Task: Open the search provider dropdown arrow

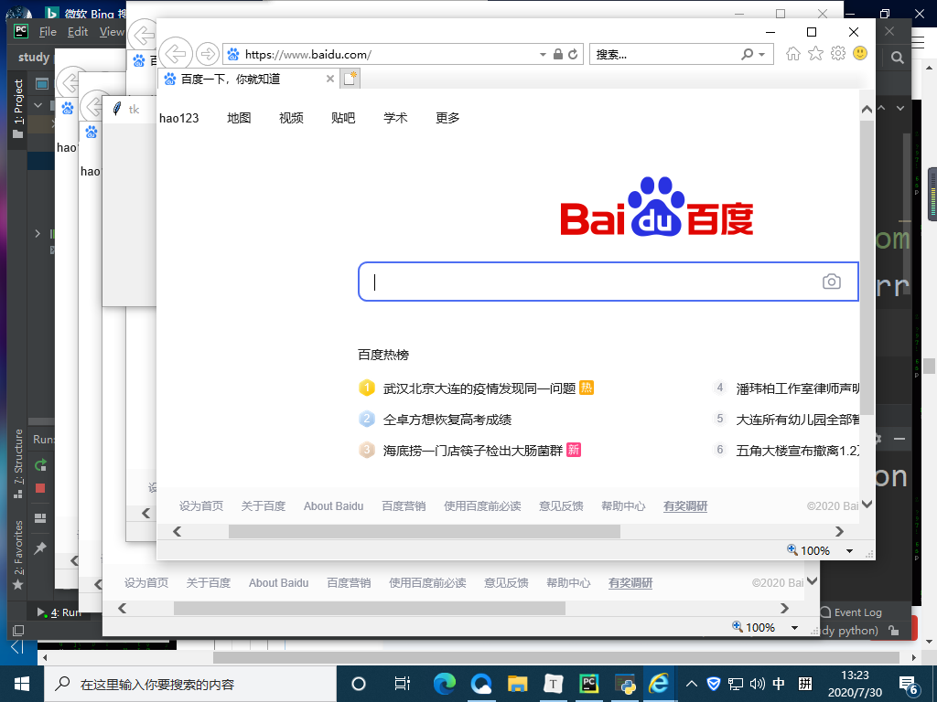Action: coord(761,54)
